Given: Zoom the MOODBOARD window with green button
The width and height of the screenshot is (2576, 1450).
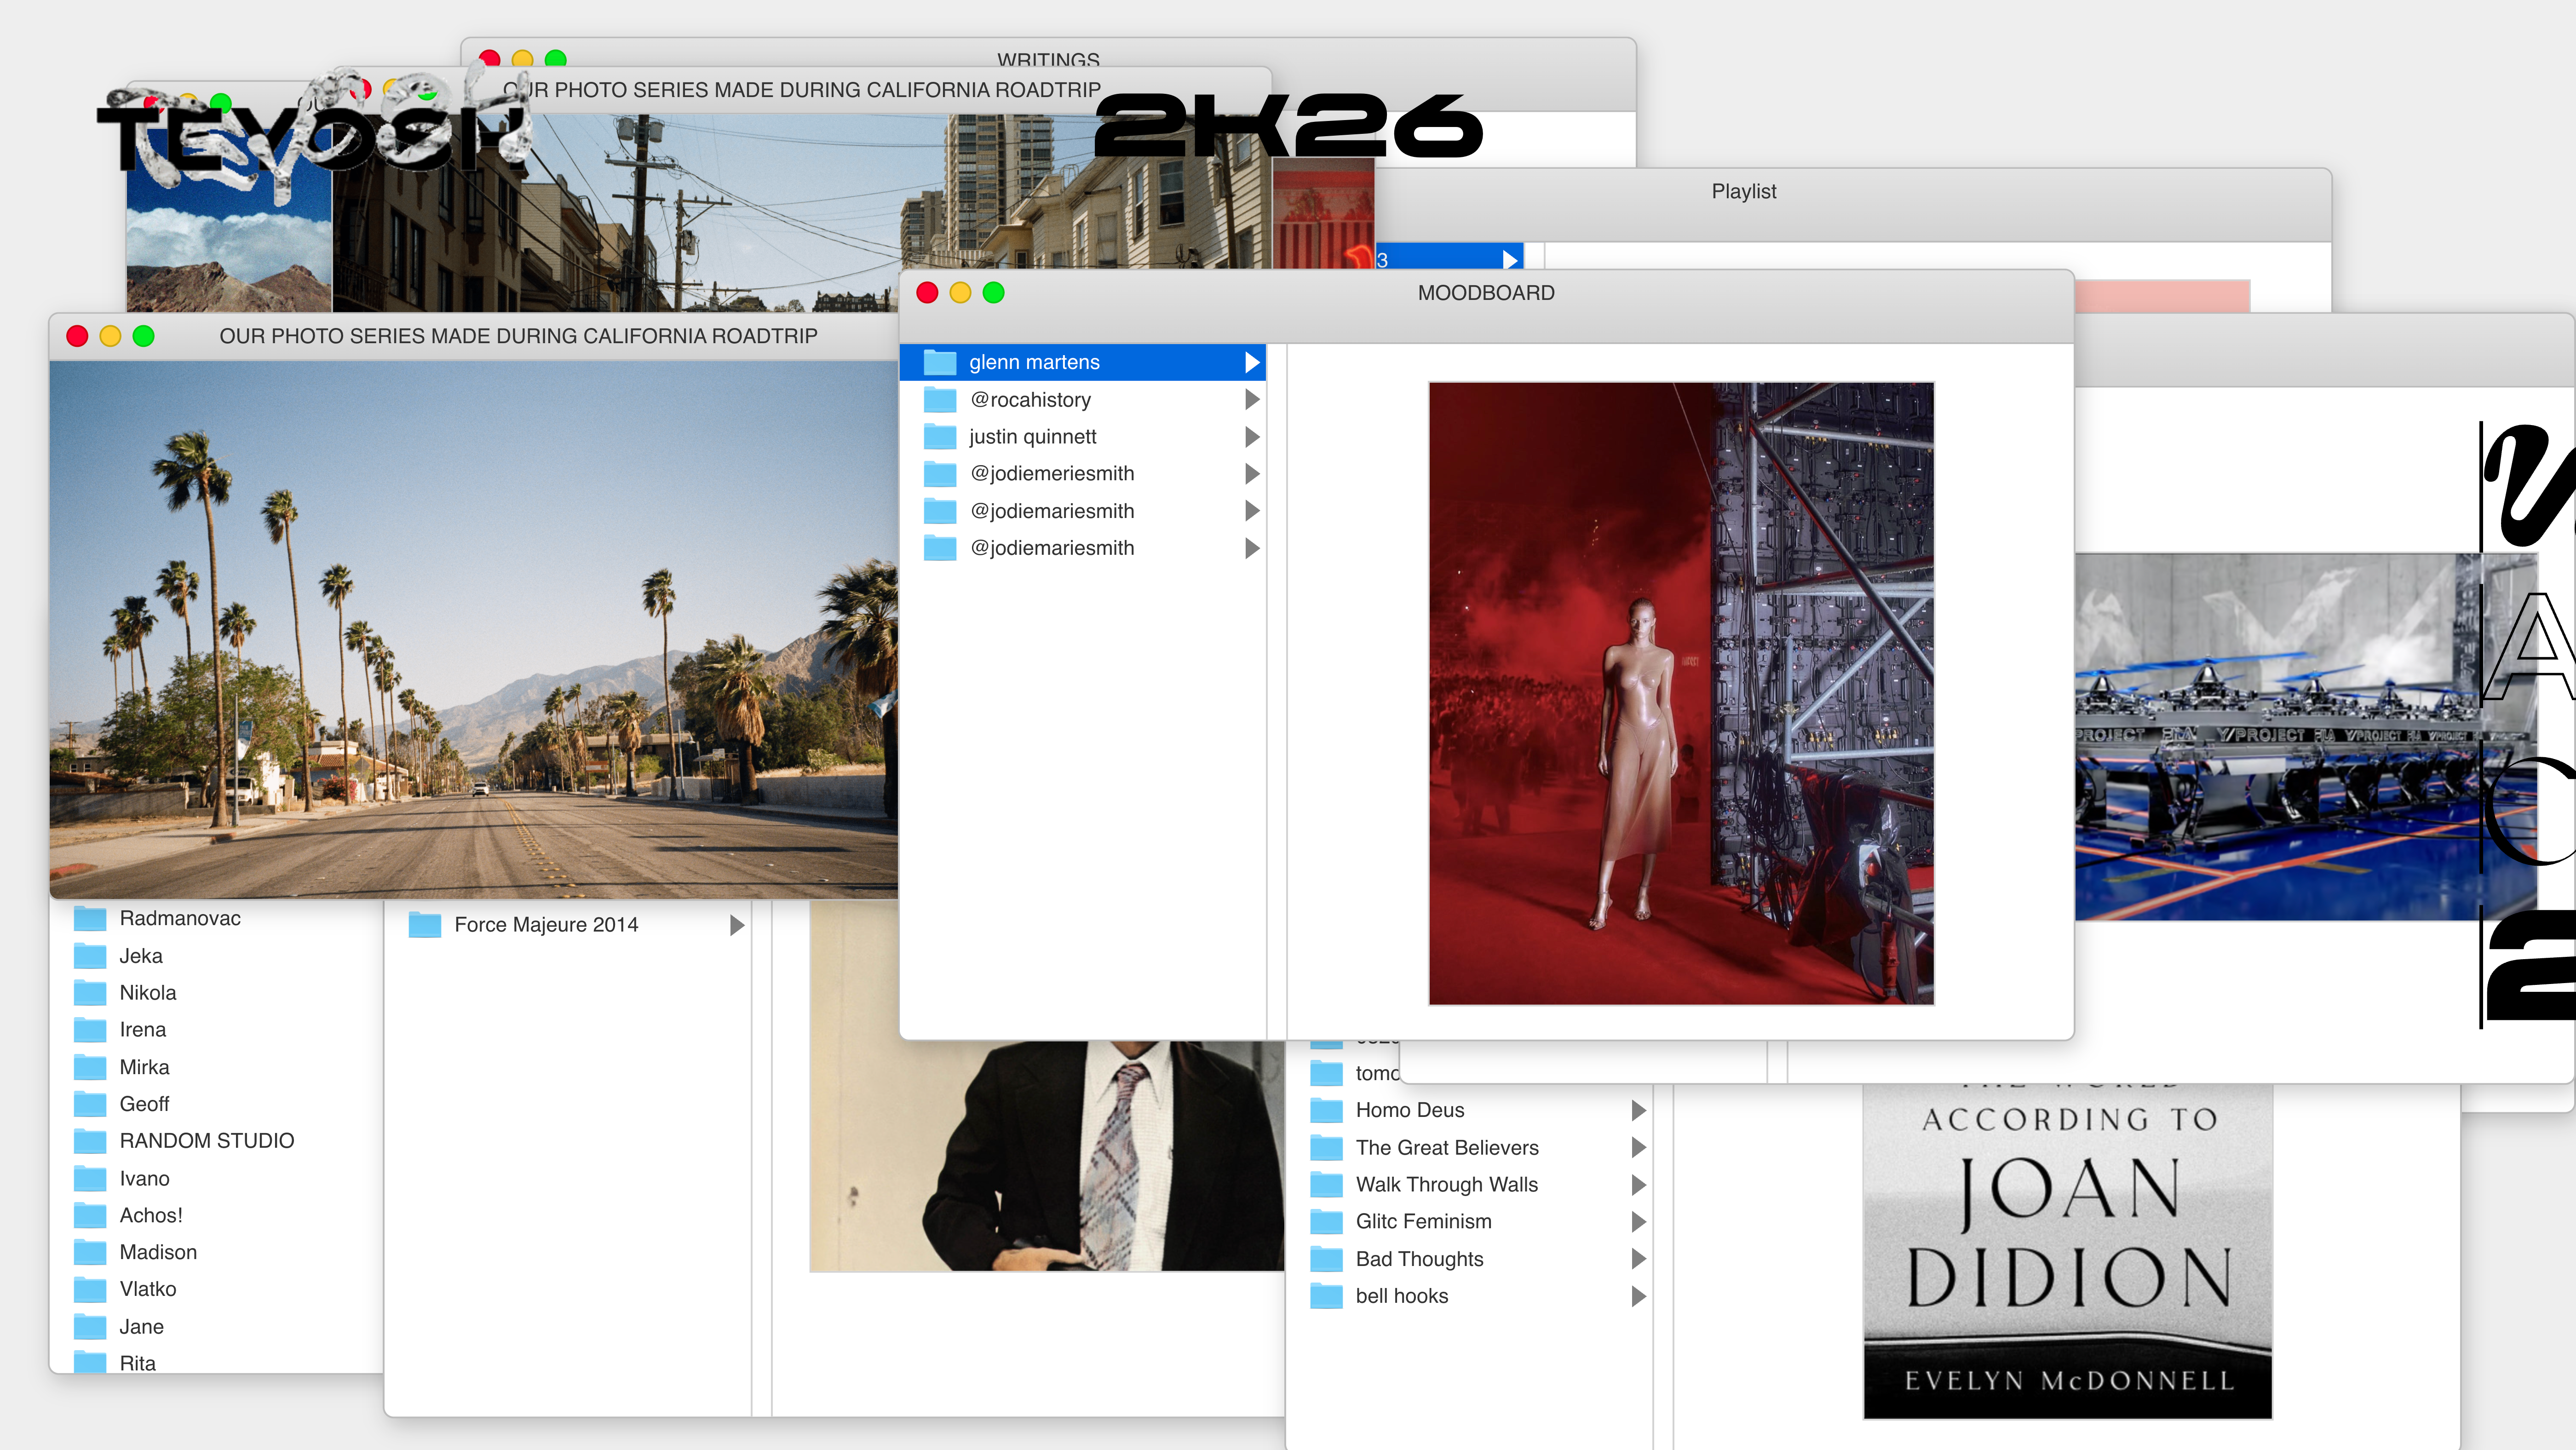Looking at the screenshot, I should [993, 292].
